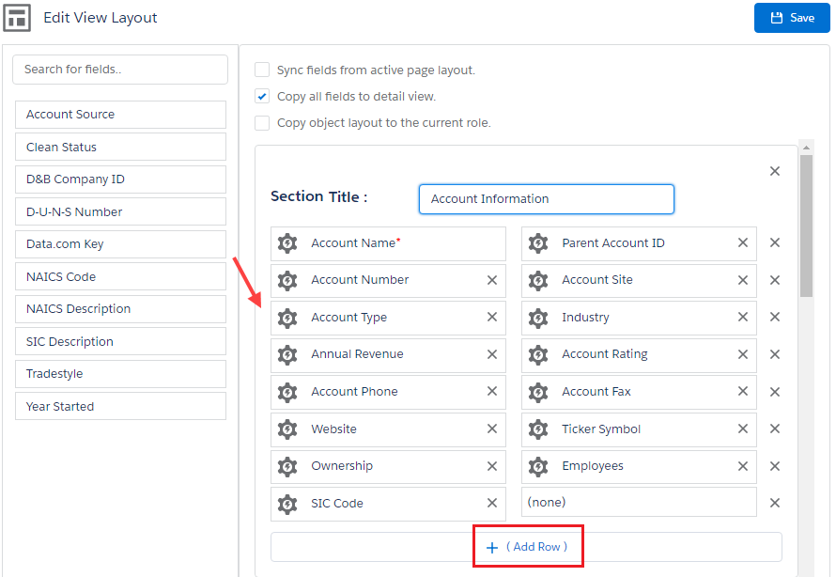Image resolution: width=836 pixels, height=577 pixels.
Task: Uncheck Copy all fields to detail view
Action: click(262, 97)
